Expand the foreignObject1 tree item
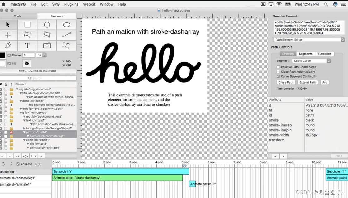The width and height of the screenshot is (348, 198). (24, 128)
